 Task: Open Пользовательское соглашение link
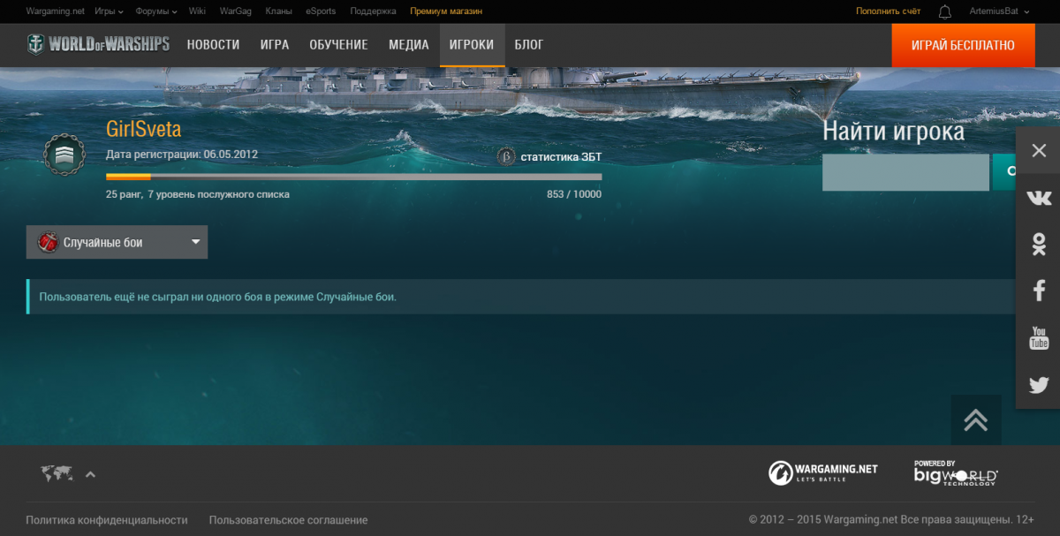(288, 520)
